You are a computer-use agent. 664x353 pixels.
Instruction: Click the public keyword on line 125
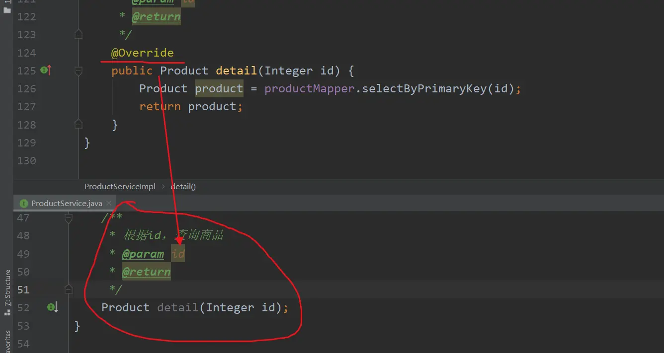(132, 71)
